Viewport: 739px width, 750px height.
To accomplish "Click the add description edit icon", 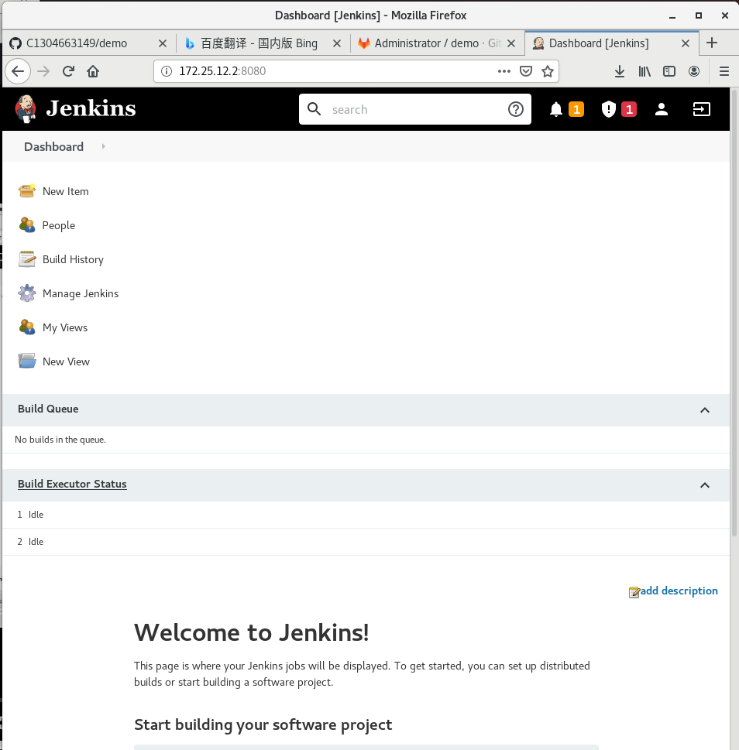I will (634, 592).
